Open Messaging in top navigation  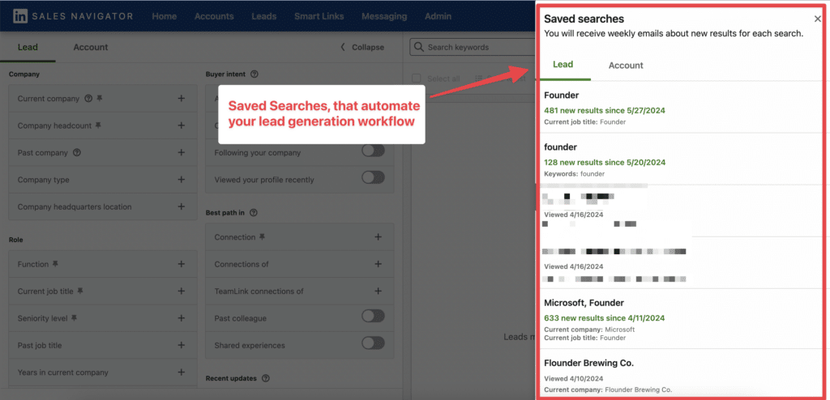tap(384, 16)
